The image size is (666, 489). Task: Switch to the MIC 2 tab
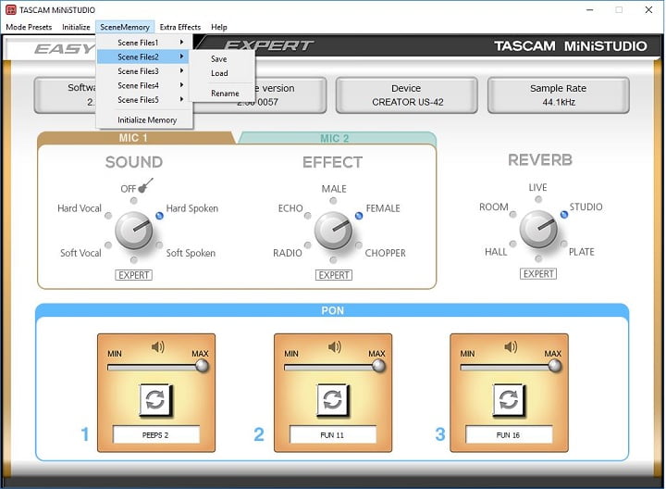336,138
